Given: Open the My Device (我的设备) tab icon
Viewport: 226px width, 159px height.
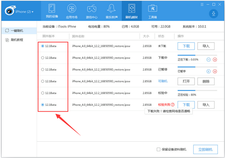Looking at the screenshot, I should tap(52, 9).
